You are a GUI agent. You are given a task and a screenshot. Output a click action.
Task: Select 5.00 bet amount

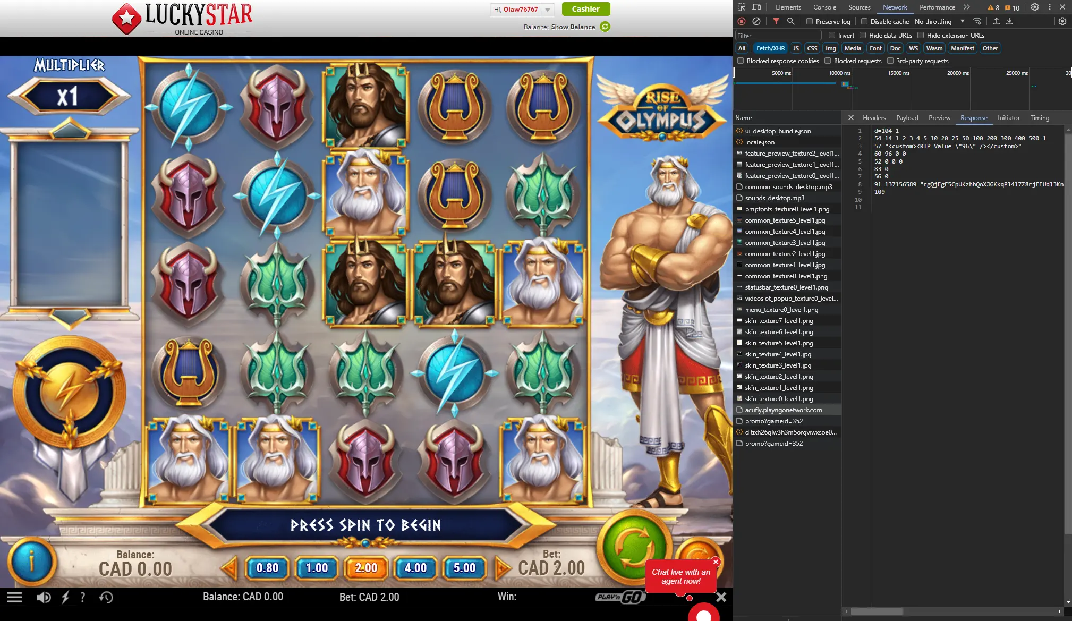tap(464, 568)
